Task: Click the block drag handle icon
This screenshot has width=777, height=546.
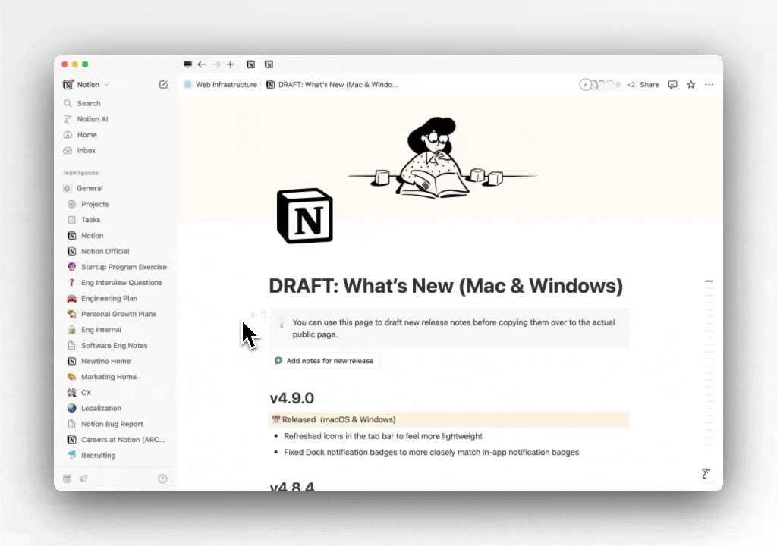Action: coord(263,315)
